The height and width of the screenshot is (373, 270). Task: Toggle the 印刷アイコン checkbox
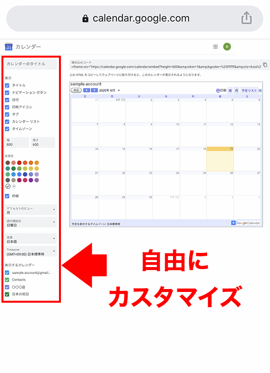[x=7, y=107]
